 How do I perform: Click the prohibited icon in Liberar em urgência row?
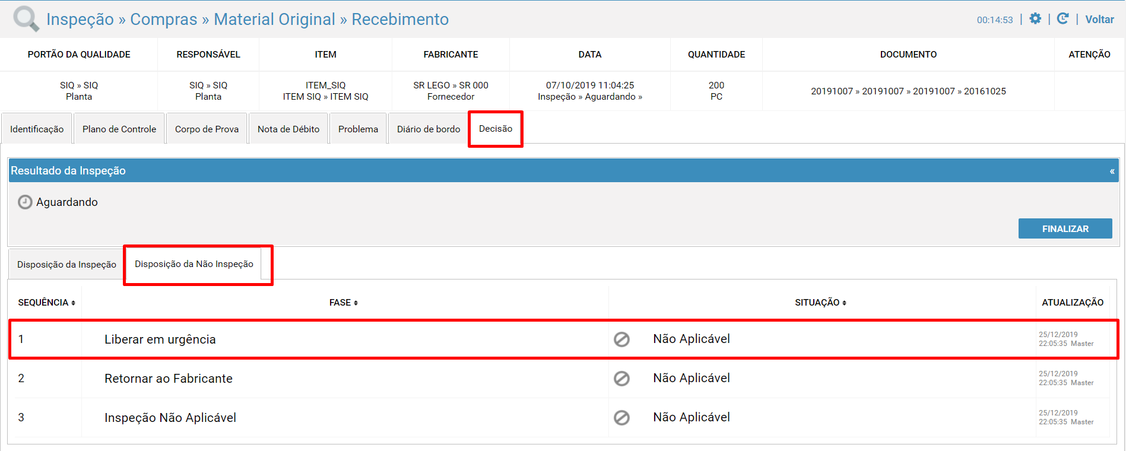pyautogui.click(x=621, y=339)
